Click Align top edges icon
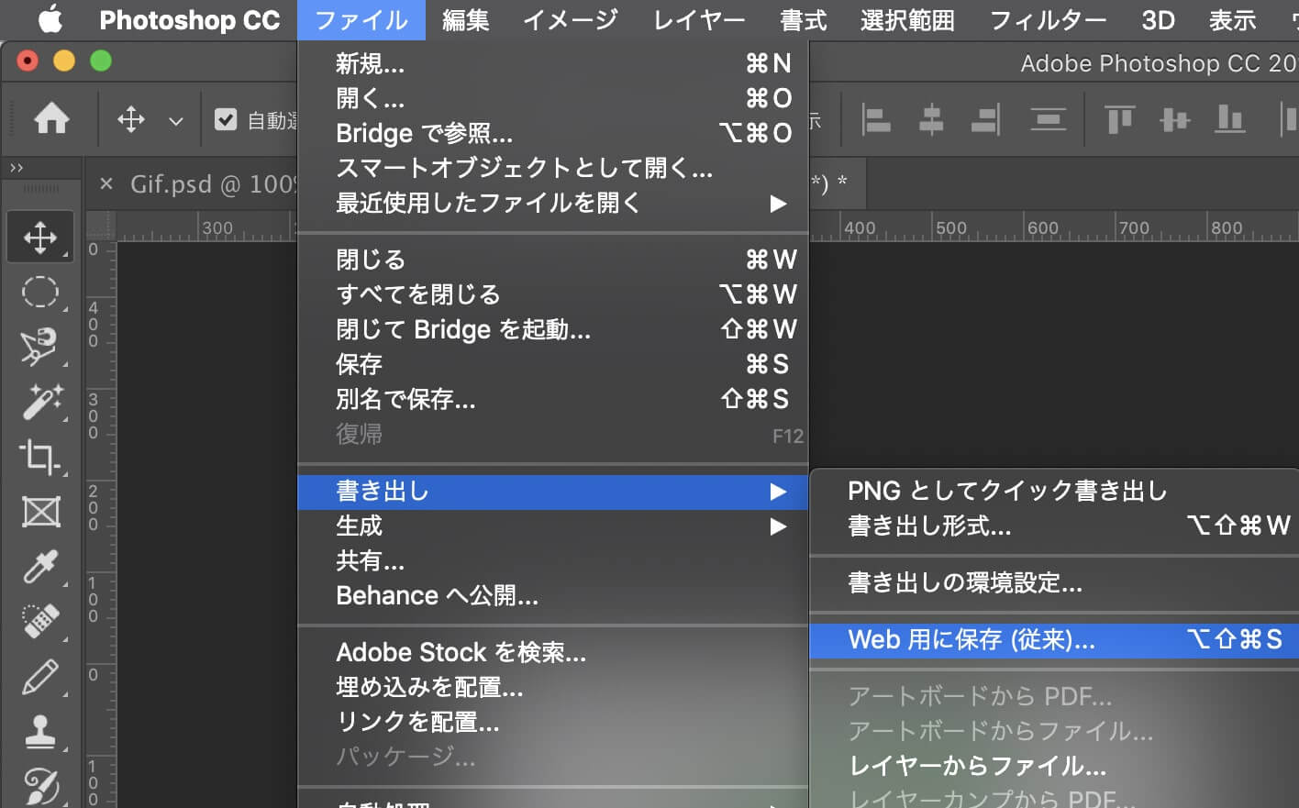The image size is (1299, 808). coord(1119,119)
